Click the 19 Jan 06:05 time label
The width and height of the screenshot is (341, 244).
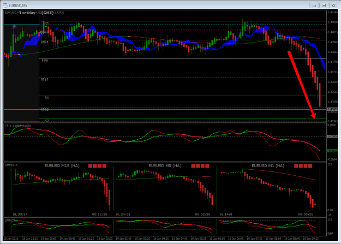[217, 239]
